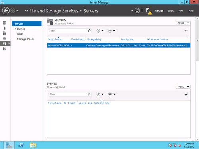The height and width of the screenshot is (149, 199).
Task: Open File Explorer from the taskbar
Action: coord(33,145)
